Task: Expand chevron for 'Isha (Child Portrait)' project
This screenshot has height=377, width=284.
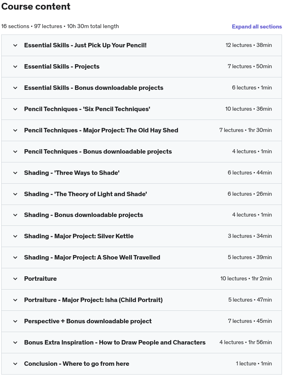Action: point(15,300)
